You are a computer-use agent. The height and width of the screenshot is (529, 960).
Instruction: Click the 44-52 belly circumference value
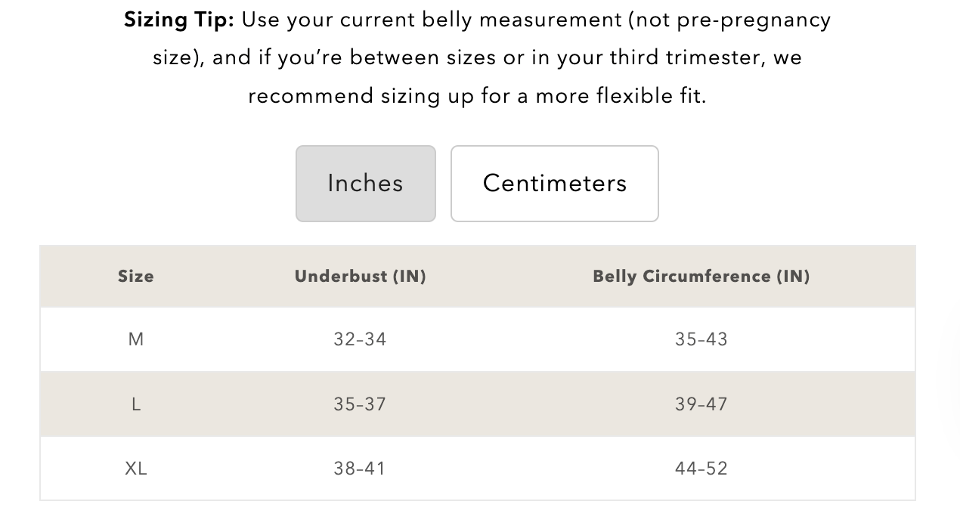[701, 469]
